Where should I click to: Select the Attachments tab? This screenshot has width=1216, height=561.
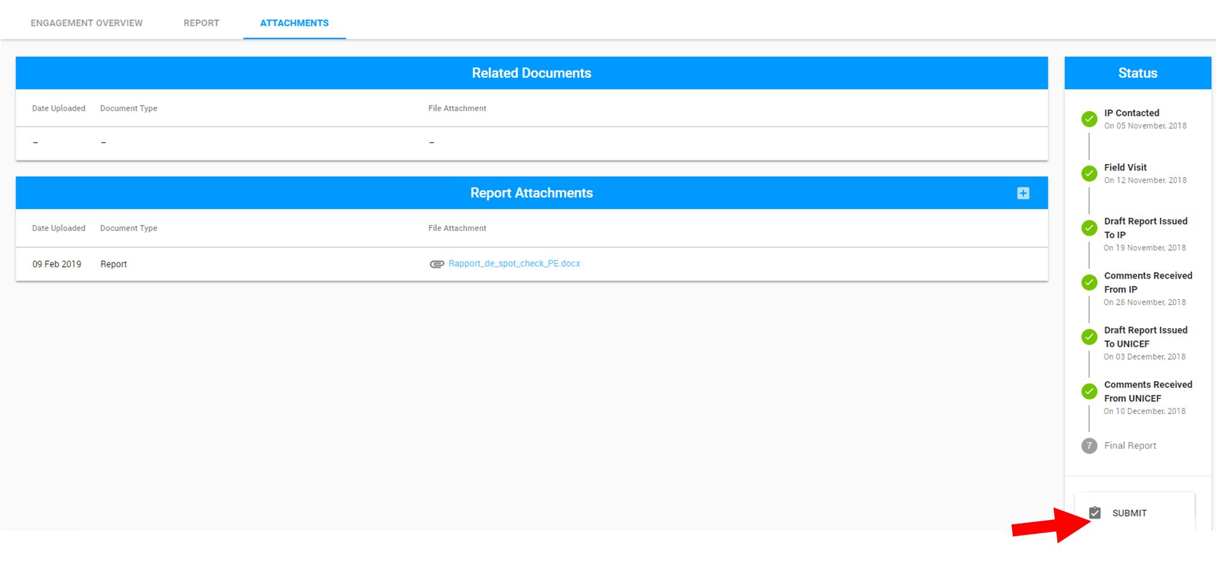coord(294,23)
